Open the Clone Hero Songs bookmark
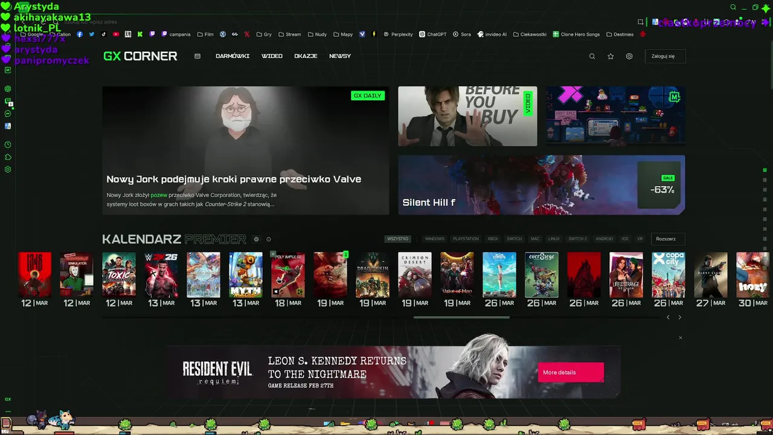Image resolution: width=773 pixels, height=435 pixels. 577,34
